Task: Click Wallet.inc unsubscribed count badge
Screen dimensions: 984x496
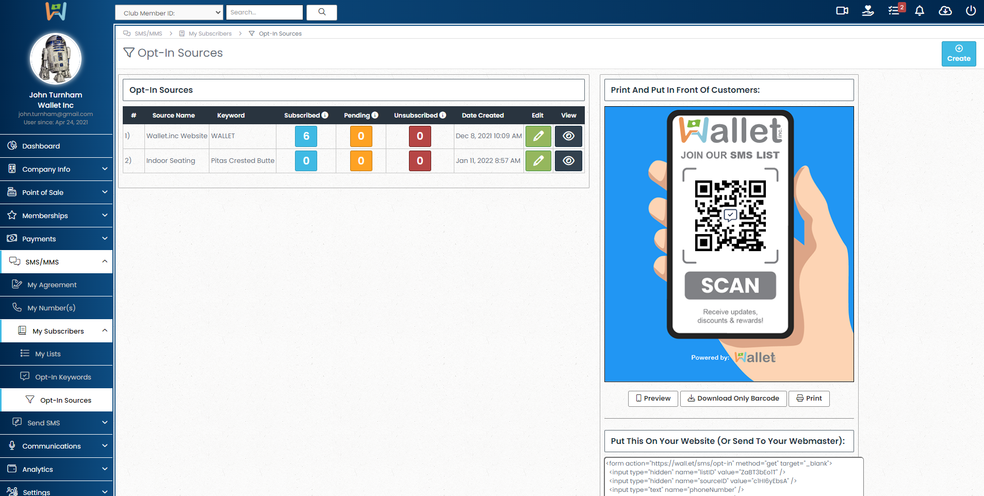Action: pos(420,136)
